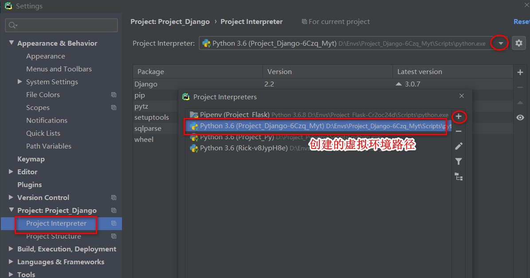Click the install package plus icon
Image resolution: width=530 pixels, height=278 pixels.
pos(520,72)
